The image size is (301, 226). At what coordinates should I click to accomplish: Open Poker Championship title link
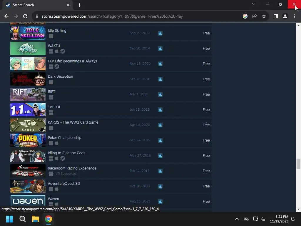click(64, 138)
